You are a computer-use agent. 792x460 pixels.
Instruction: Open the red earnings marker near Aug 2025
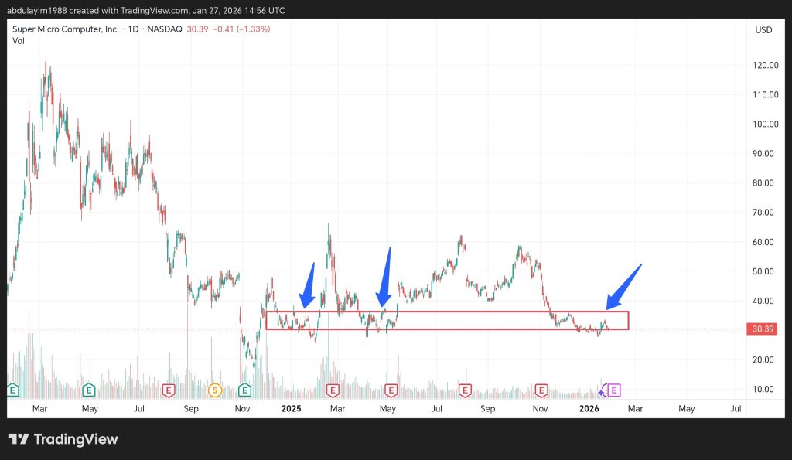[x=465, y=390]
